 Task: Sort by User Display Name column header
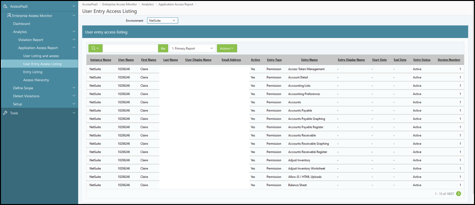click(x=198, y=60)
